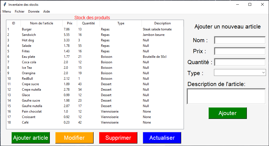Select the Croissant row
269x146 pixels.
click(x=95, y=117)
